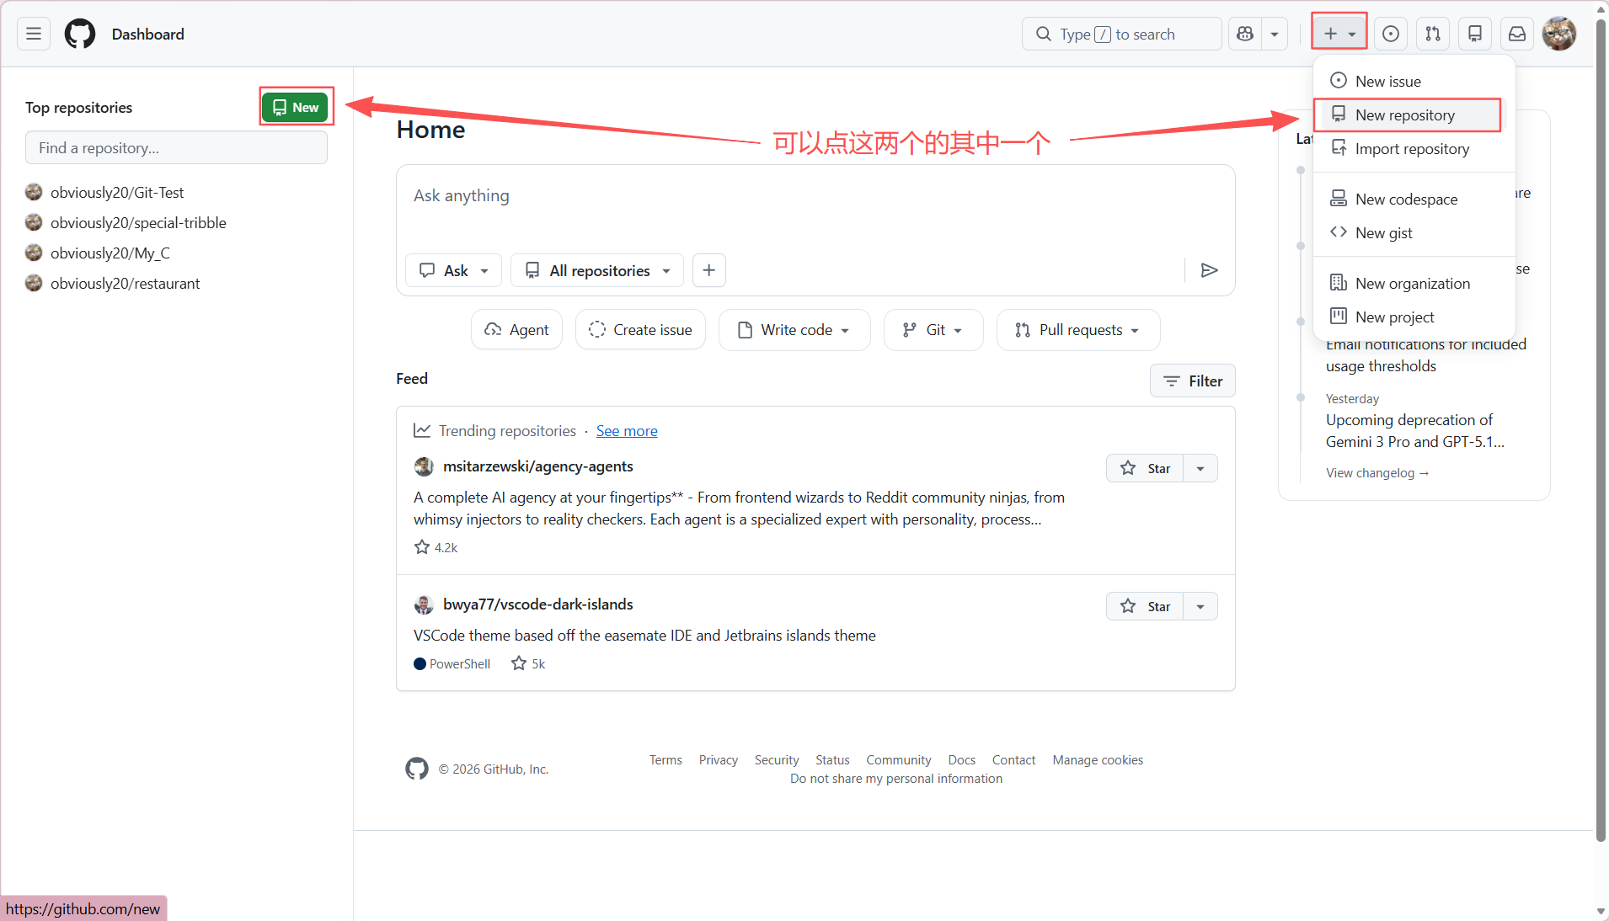Star the agency-agents repository
Screen dimensions: 1609x921
1145,468
